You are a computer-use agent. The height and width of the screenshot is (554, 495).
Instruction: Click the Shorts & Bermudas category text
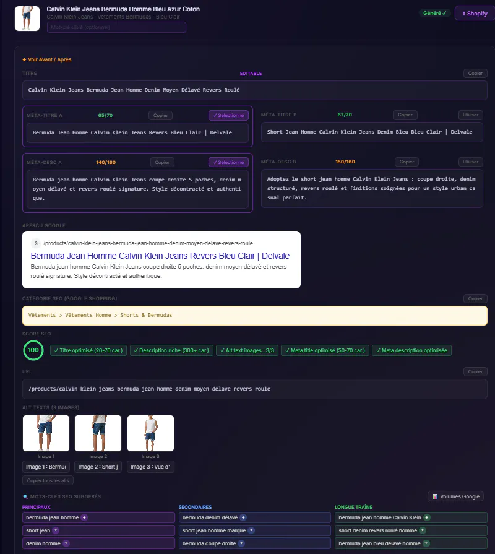coord(146,315)
